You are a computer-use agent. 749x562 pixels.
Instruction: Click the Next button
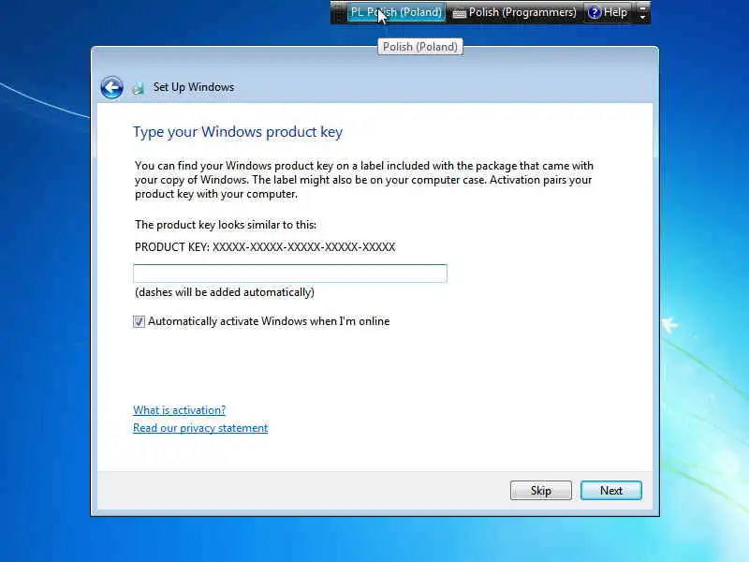click(611, 490)
